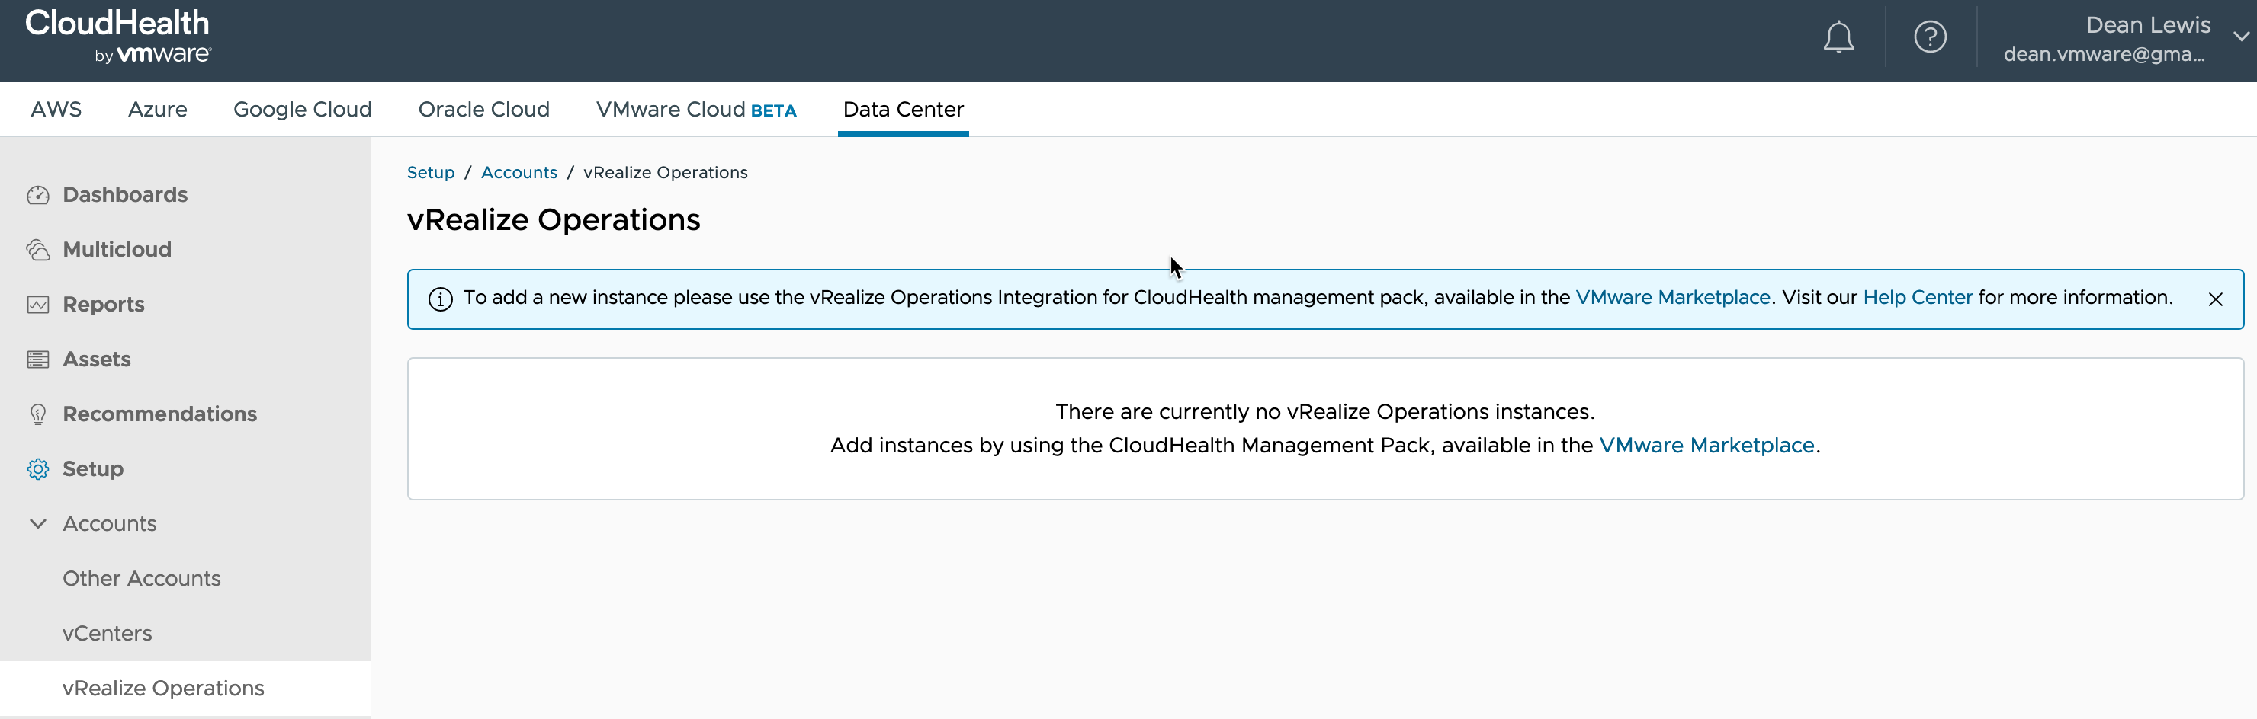Viewport: 2257px width, 719px height.
Task: Open the notifications bell
Action: click(1838, 37)
